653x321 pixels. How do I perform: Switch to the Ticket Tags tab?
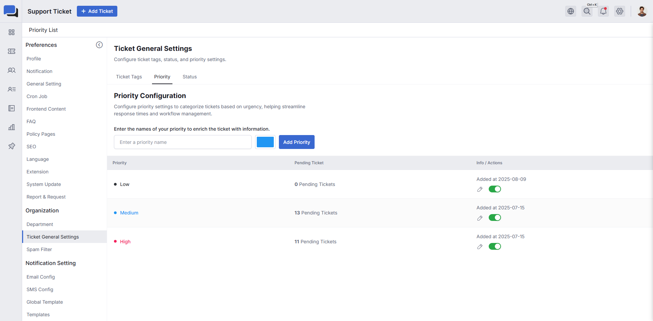pos(129,77)
